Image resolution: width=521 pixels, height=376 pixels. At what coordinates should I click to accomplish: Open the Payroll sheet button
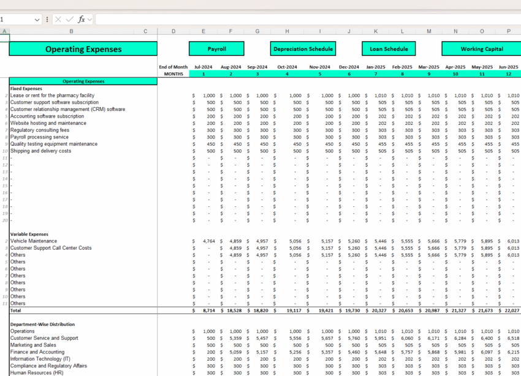(x=216, y=49)
